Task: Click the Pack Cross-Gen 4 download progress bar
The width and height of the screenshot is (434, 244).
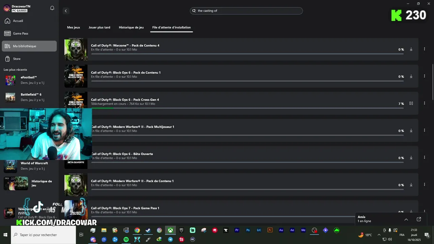Action: tap(247, 108)
